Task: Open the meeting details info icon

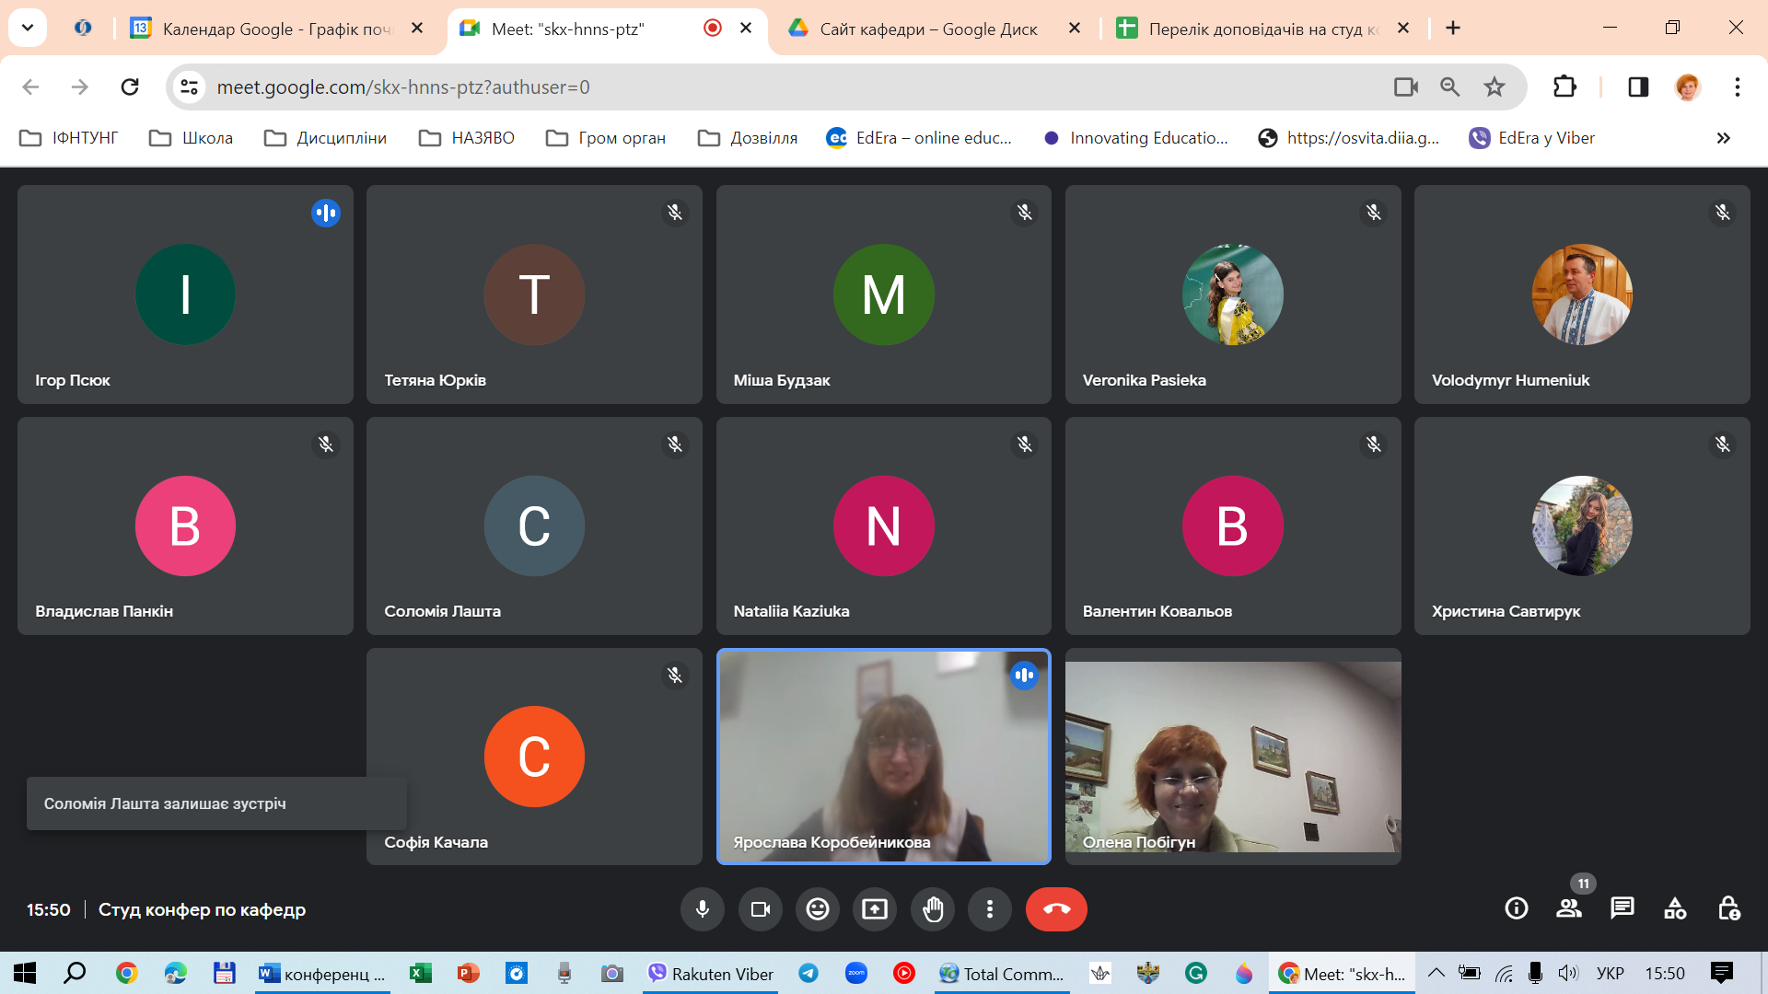Action: click(1516, 909)
